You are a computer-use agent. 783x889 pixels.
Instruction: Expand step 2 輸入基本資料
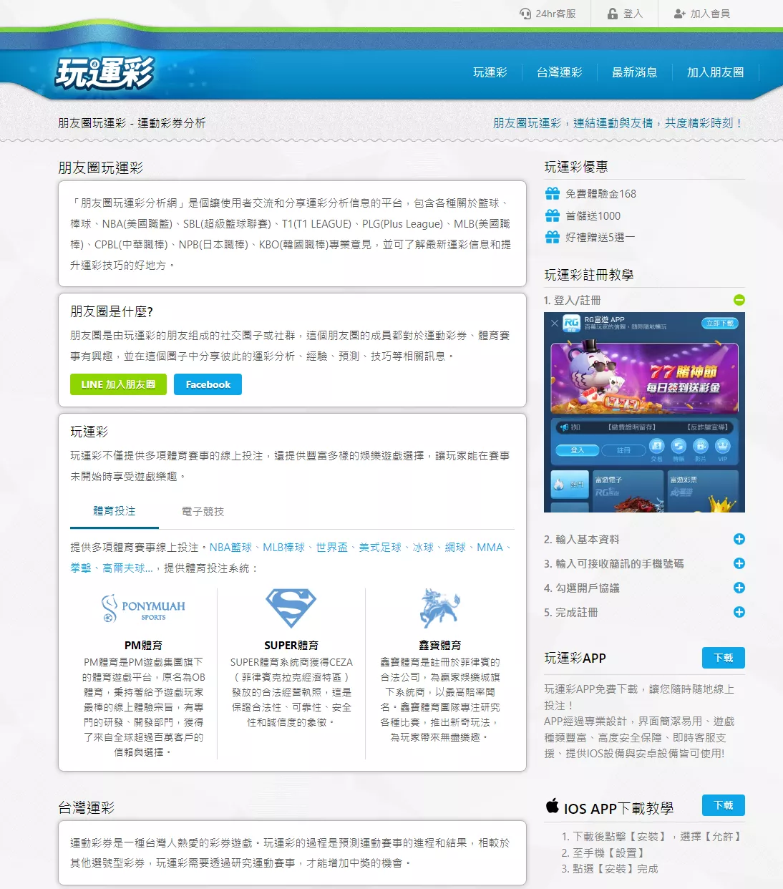pos(739,539)
